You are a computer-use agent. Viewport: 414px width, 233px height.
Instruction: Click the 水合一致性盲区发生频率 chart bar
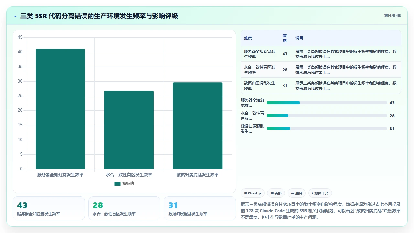click(129, 130)
